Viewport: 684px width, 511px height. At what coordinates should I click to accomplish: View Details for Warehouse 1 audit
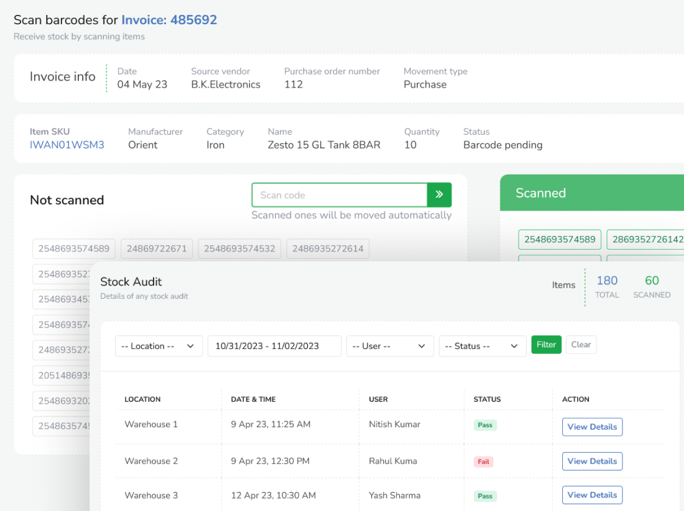[592, 427]
